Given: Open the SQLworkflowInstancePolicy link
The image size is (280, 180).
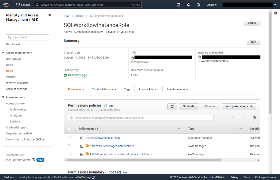Looking at the screenshot, I should [x=103, y=138].
